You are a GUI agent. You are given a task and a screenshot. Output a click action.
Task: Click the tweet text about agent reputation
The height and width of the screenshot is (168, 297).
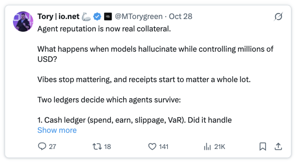104,29
